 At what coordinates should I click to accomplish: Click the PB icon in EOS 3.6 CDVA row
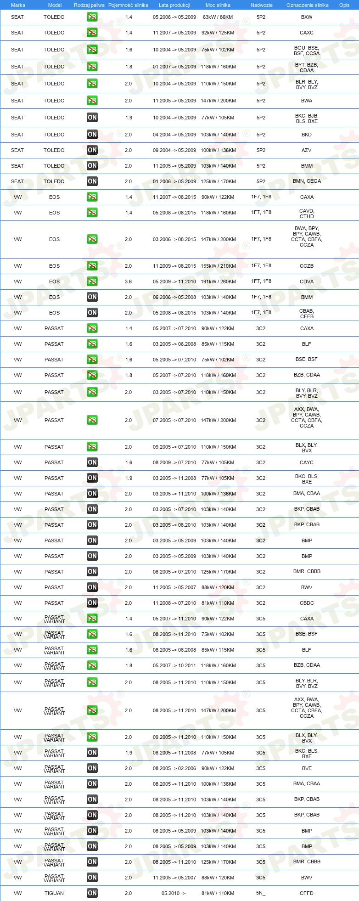click(x=92, y=282)
